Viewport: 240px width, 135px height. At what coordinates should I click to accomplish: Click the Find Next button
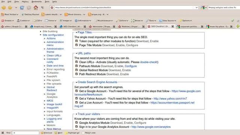pyautogui.click(x=58, y=133)
